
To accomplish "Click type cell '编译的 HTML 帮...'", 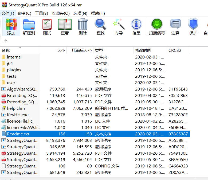I will pyautogui.click(x=112, y=108).
